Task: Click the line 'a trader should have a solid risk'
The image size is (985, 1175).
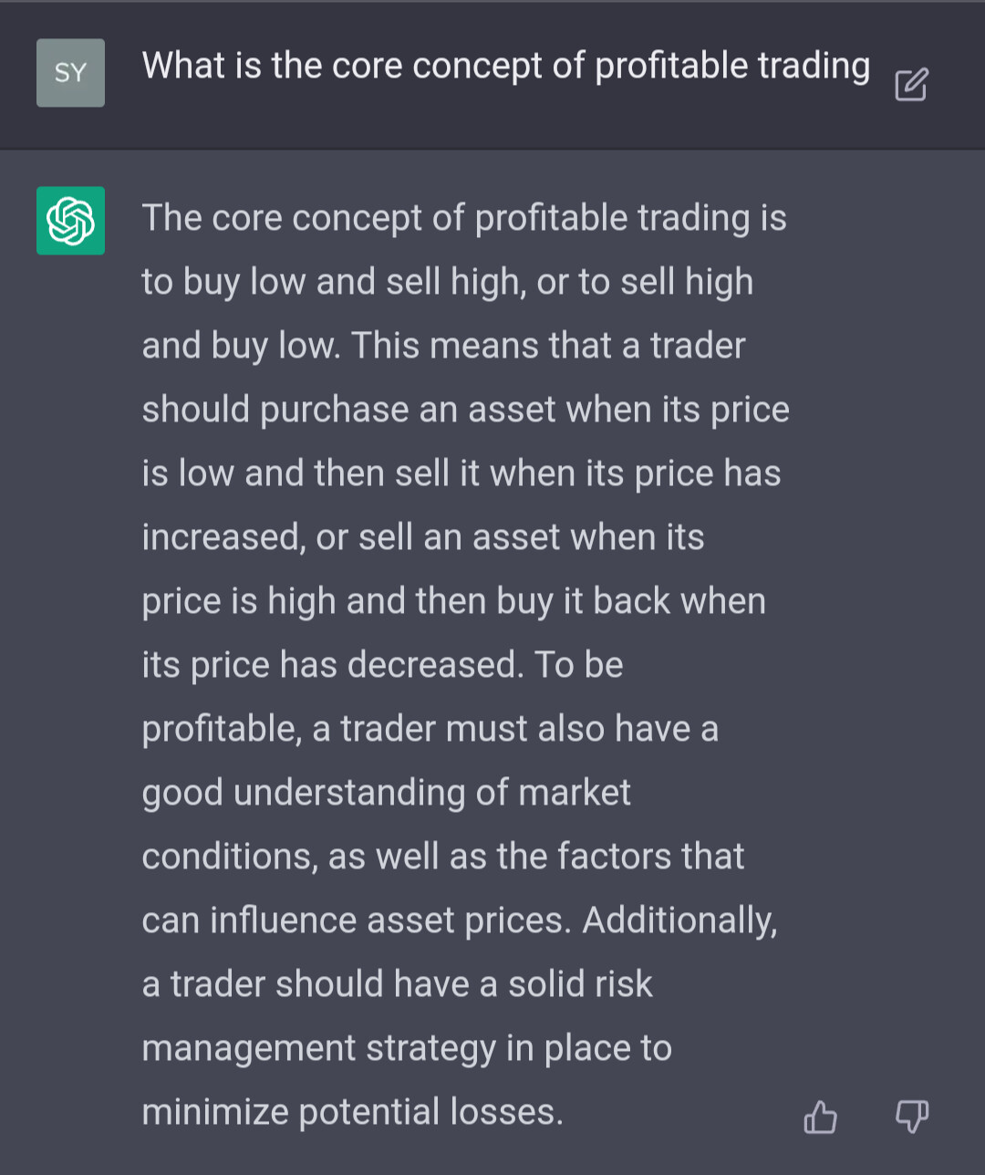Action: tap(398, 985)
